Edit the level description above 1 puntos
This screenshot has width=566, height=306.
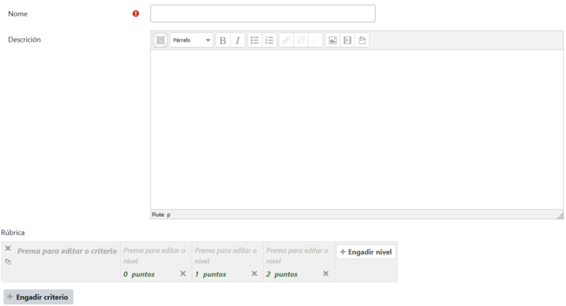coord(226,256)
